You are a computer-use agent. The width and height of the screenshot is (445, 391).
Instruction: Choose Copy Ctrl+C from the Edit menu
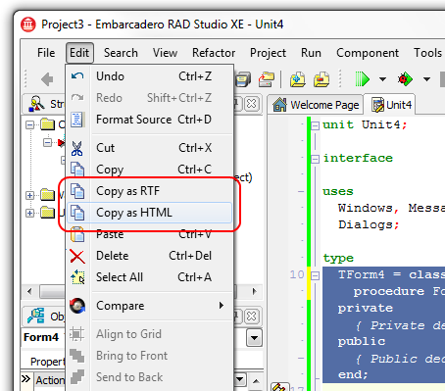[150, 170]
